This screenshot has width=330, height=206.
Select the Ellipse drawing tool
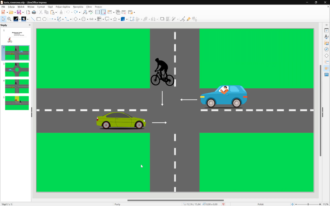coord(44,19)
